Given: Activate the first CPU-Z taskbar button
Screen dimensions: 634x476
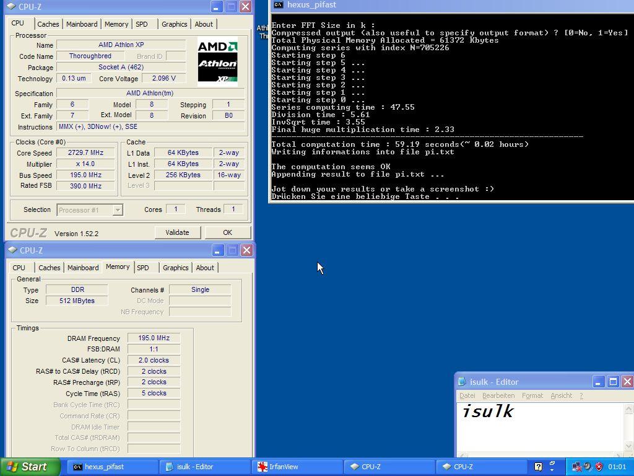Looking at the screenshot, I should (389, 467).
